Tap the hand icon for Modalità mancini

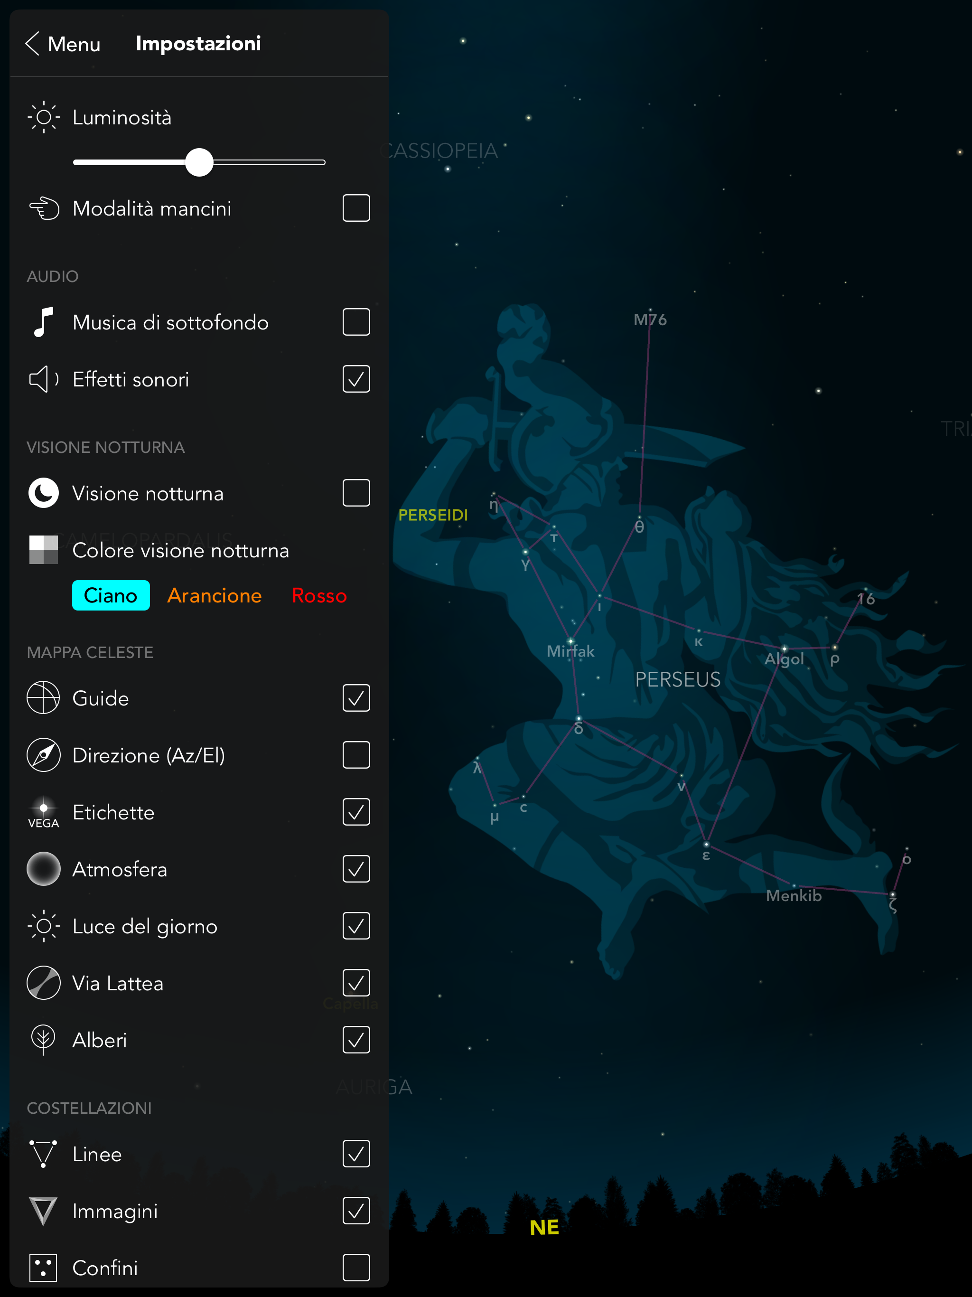tap(44, 208)
